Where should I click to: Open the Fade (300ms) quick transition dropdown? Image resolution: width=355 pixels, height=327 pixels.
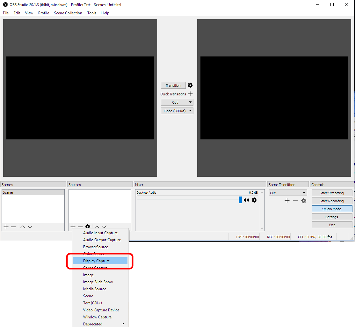tap(177, 111)
